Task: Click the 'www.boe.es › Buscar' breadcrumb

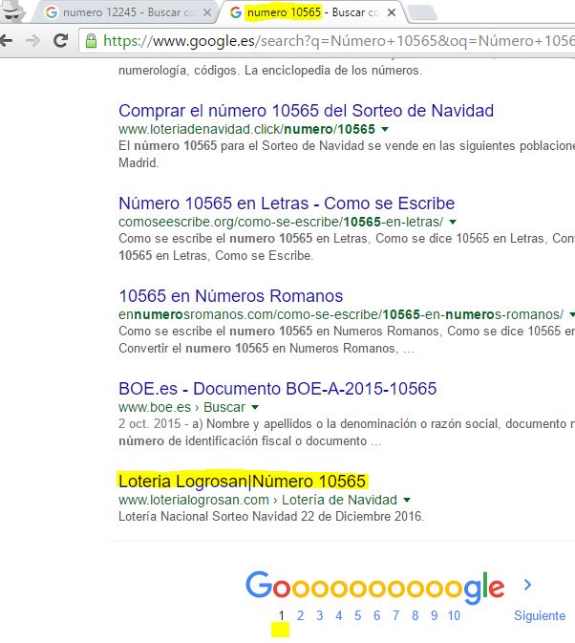Action: 182,408
